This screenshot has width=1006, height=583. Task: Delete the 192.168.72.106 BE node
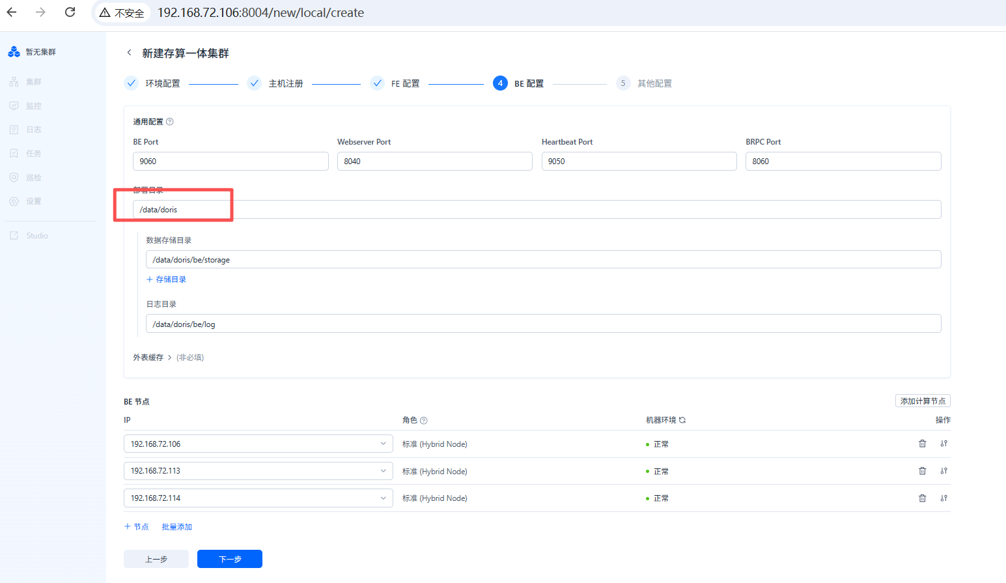pyautogui.click(x=922, y=444)
